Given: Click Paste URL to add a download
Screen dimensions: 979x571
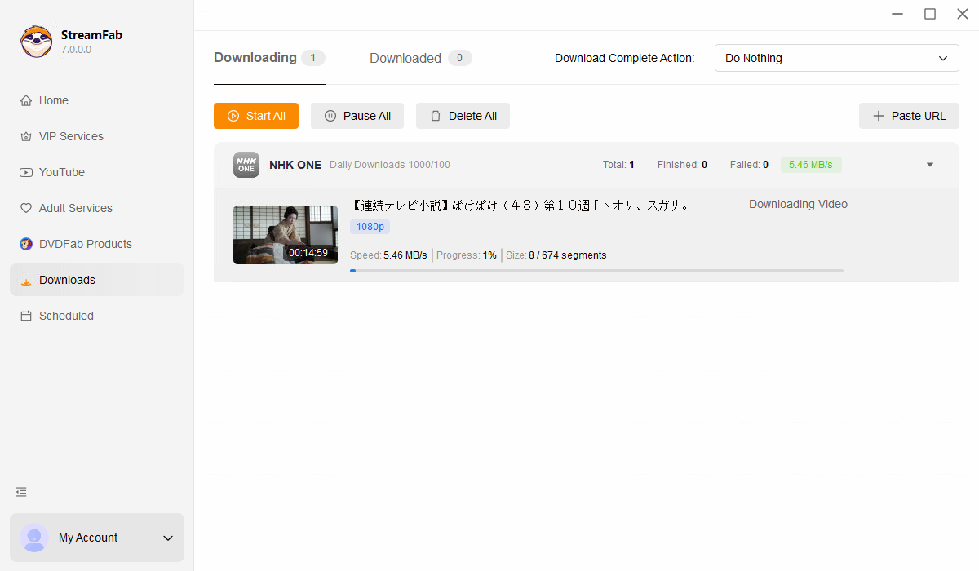Looking at the screenshot, I should pos(908,116).
